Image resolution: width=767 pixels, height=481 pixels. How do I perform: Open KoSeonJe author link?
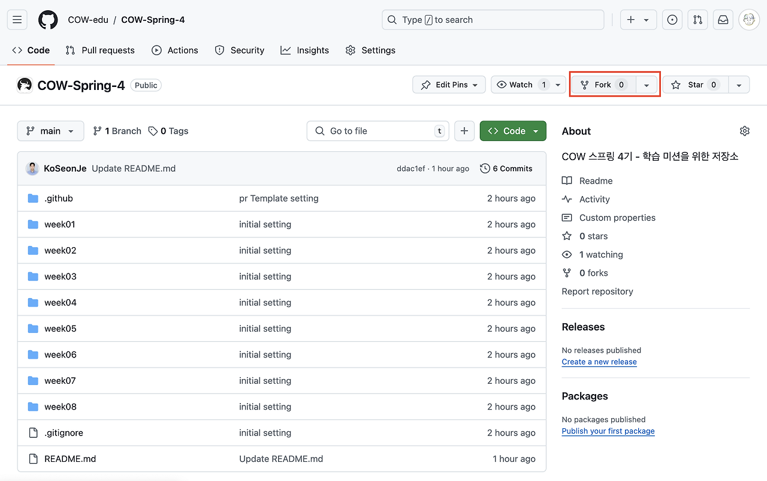pyautogui.click(x=65, y=169)
